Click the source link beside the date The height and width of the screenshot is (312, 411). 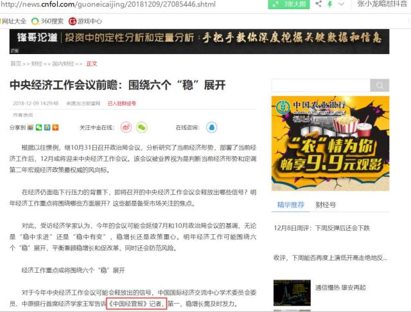(x=83, y=103)
